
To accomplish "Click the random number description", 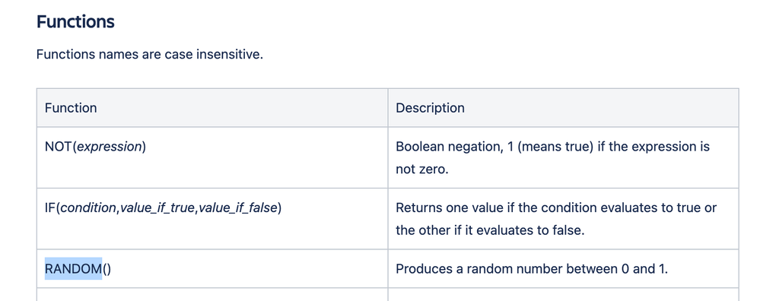I will pos(532,268).
